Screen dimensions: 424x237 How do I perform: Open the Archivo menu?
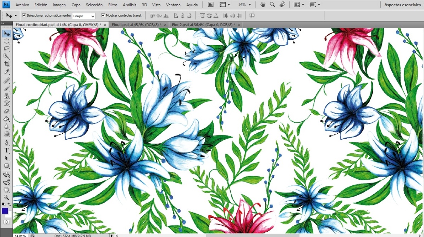[22, 5]
